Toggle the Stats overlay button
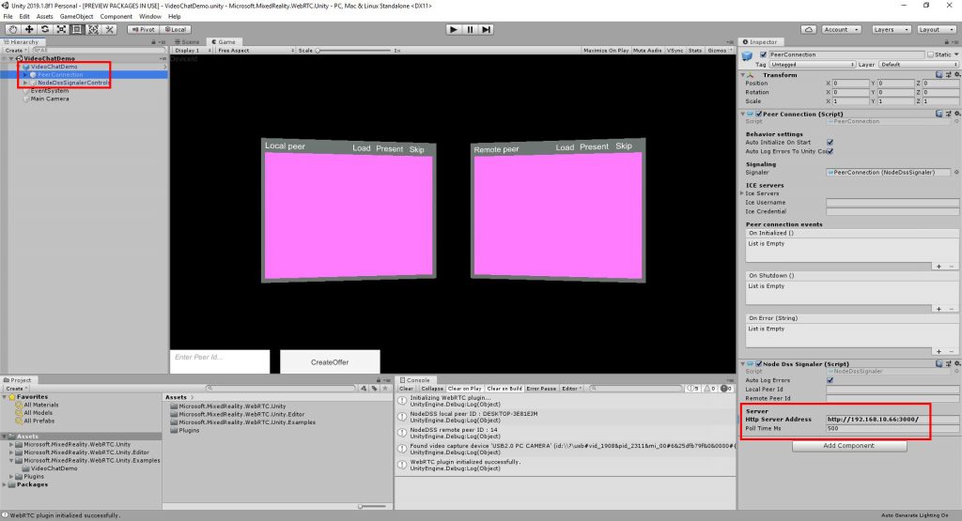 [695, 51]
